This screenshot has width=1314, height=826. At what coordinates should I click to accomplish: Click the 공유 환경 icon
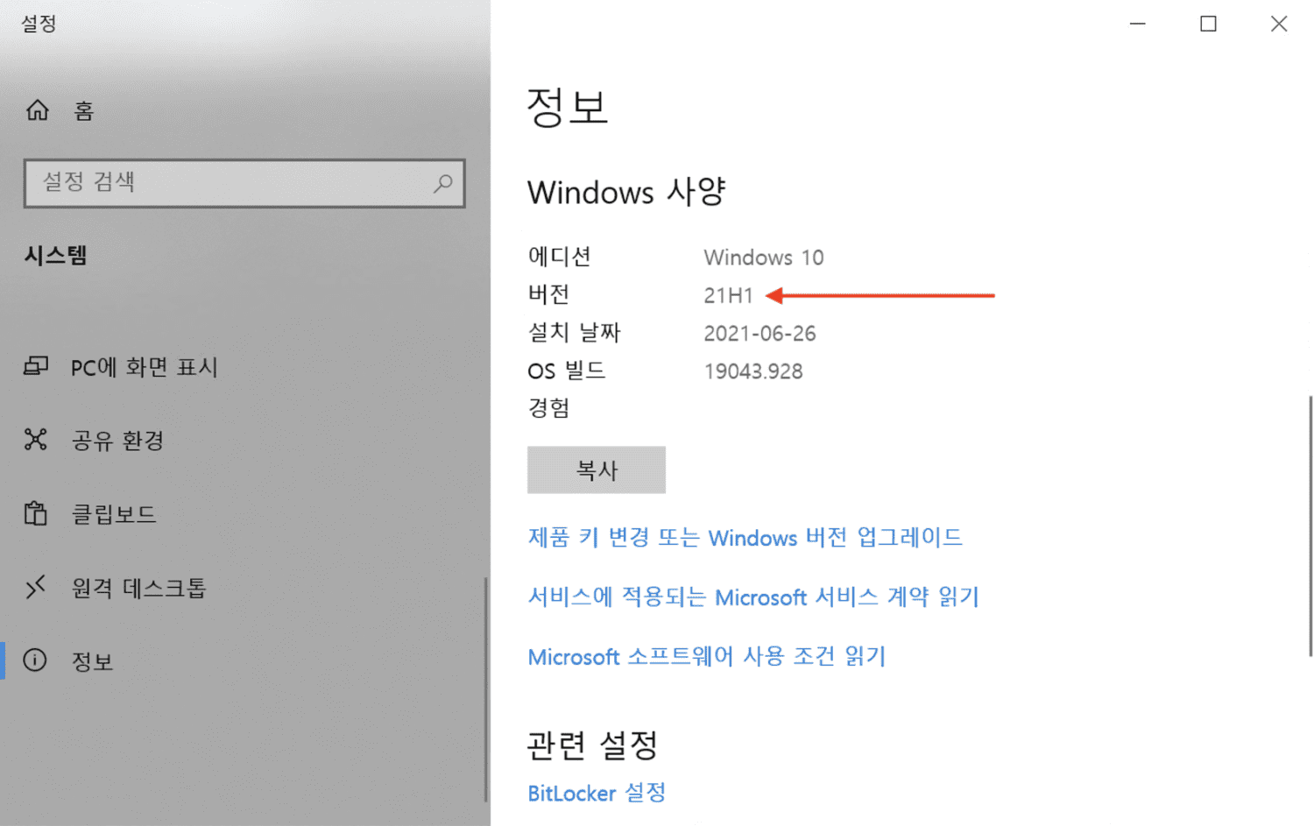tap(36, 440)
